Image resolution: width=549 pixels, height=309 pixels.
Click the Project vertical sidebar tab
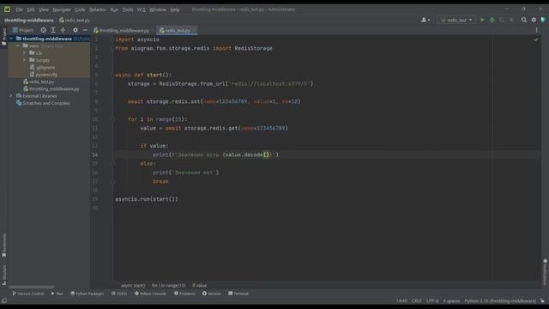pos(3,36)
